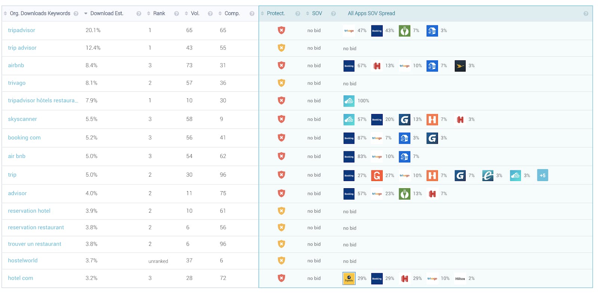Click the help icon next to Protect.
The height and width of the screenshot is (294, 598).
pos(298,13)
